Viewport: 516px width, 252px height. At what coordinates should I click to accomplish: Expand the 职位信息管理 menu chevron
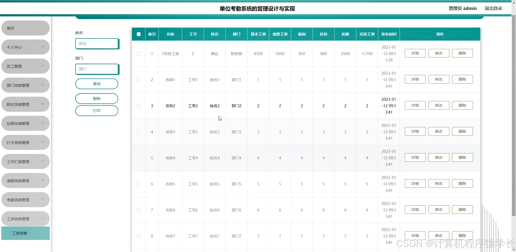(x=43, y=104)
